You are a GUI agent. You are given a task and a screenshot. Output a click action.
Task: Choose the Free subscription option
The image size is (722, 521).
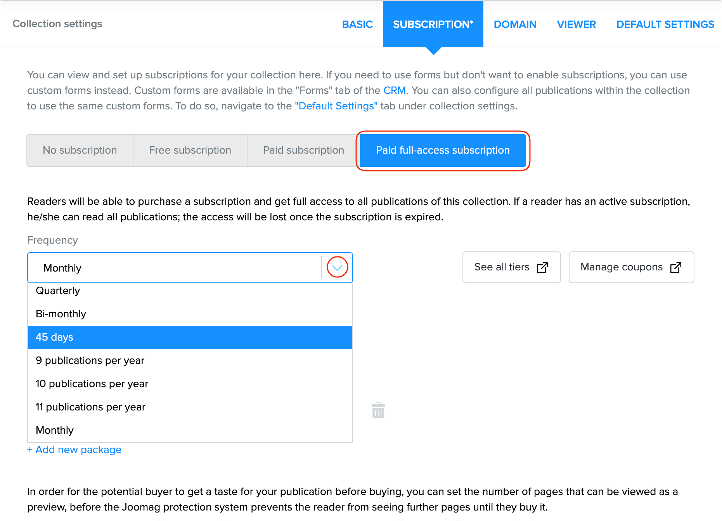190,151
